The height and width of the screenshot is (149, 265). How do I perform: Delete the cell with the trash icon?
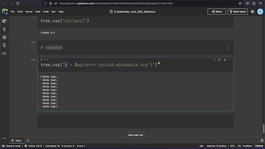[x=225, y=60]
